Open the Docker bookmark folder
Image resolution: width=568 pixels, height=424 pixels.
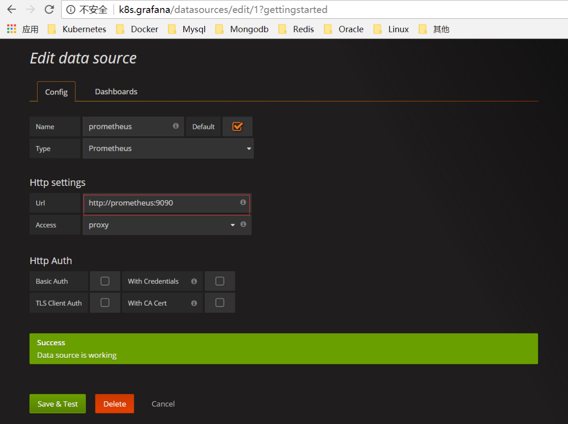(137, 29)
